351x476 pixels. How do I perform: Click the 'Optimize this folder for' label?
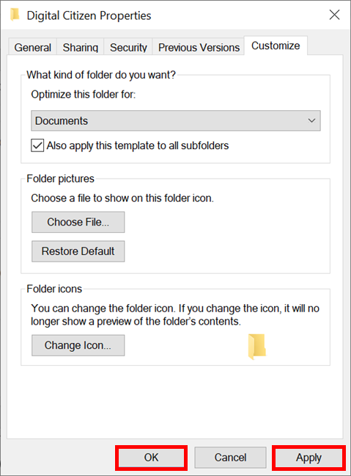pos(84,95)
